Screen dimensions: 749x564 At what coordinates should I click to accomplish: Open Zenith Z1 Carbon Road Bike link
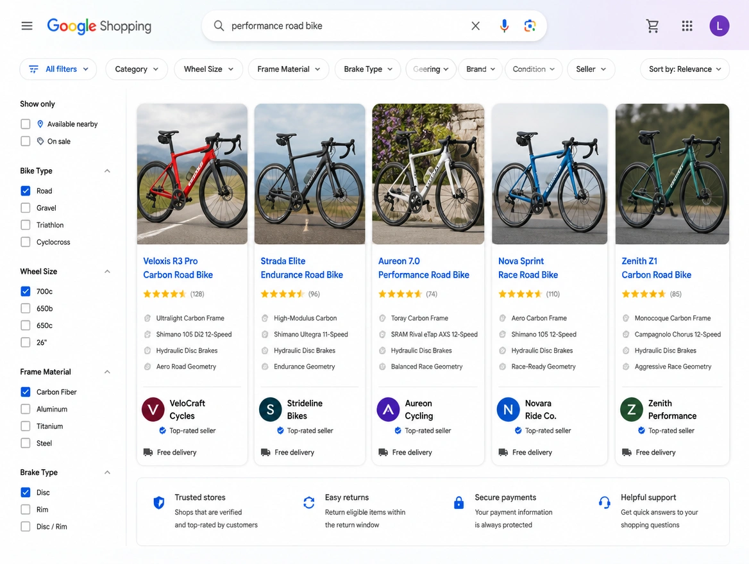click(656, 268)
